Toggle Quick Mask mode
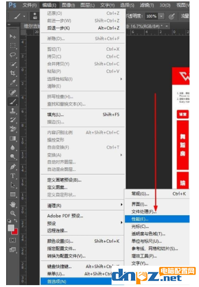The image size is (199, 287). pos(13,240)
